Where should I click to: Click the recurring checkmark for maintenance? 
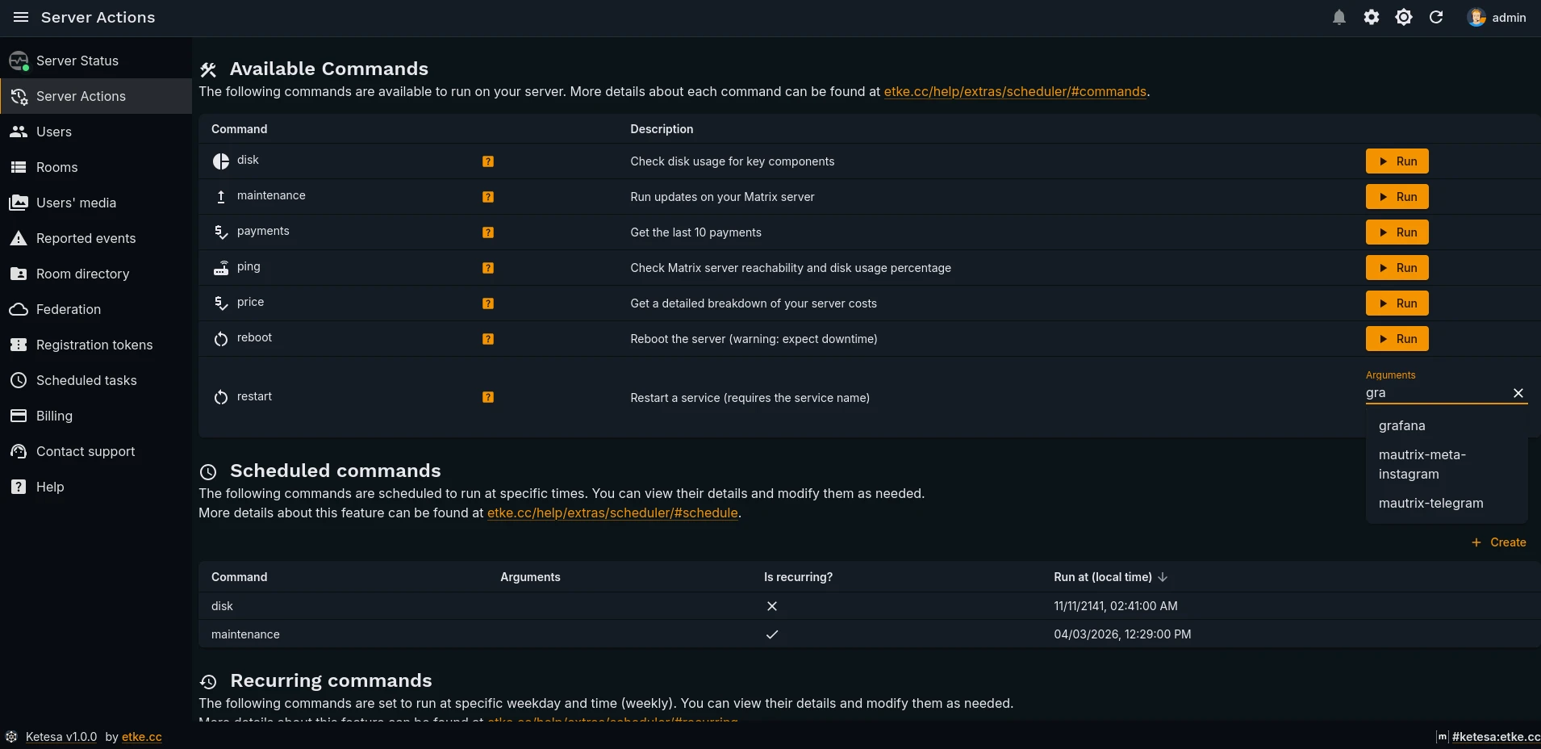pyautogui.click(x=772, y=634)
